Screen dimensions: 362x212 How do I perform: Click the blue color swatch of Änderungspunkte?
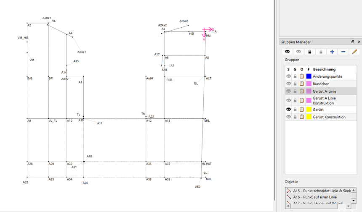click(x=309, y=76)
